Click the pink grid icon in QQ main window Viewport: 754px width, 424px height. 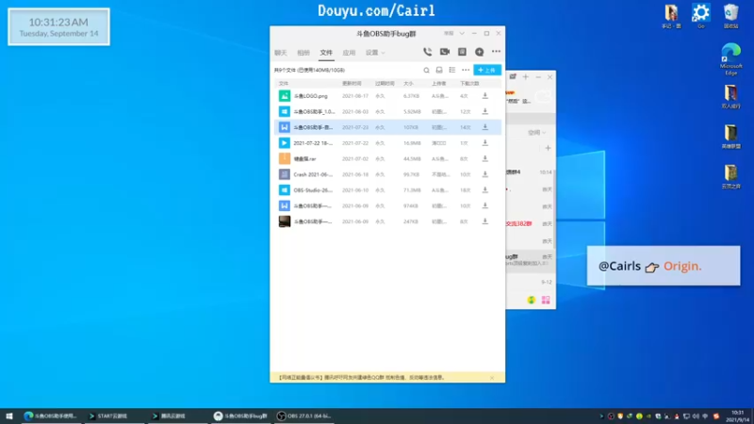[x=546, y=300]
